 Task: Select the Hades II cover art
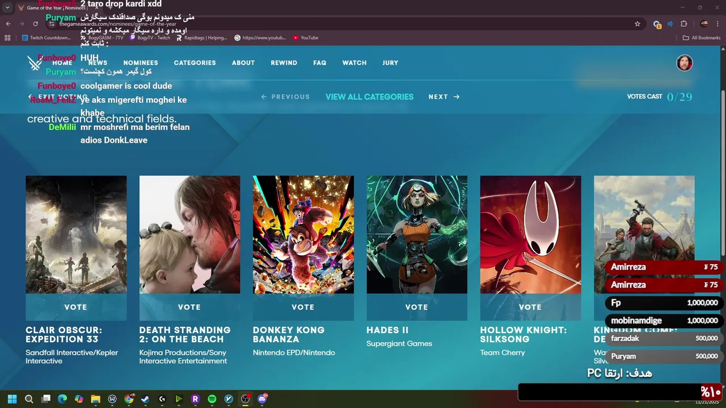[417, 235]
